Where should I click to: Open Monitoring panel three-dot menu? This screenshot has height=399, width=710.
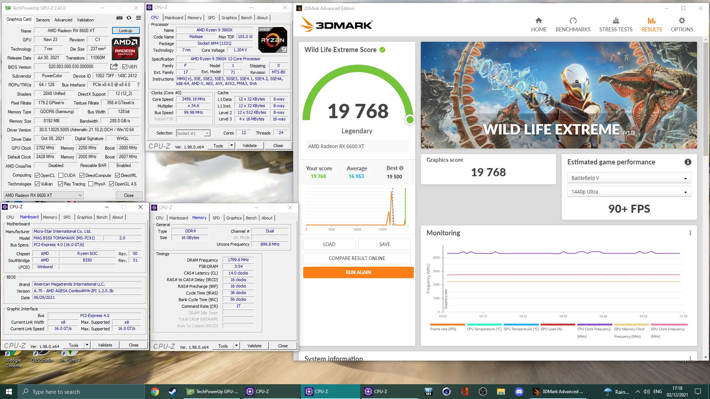point(690,233)
